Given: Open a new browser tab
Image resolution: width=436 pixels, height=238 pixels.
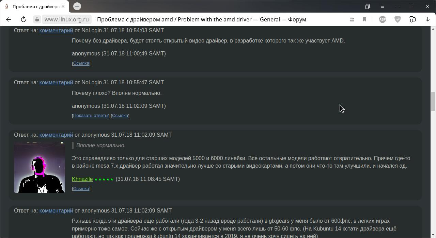Looking at the screenshot, I should click(x=77, y=6).
